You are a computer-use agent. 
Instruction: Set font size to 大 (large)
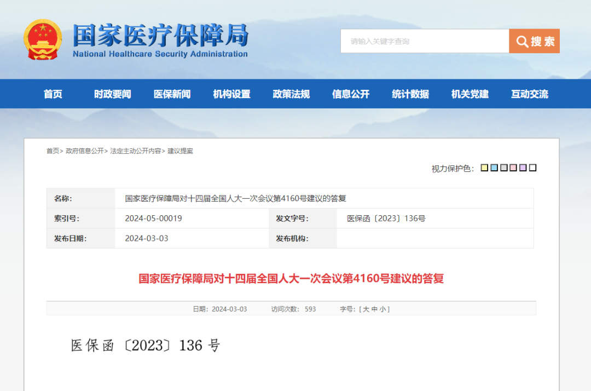pyautogui.click(x=366, y=309)
